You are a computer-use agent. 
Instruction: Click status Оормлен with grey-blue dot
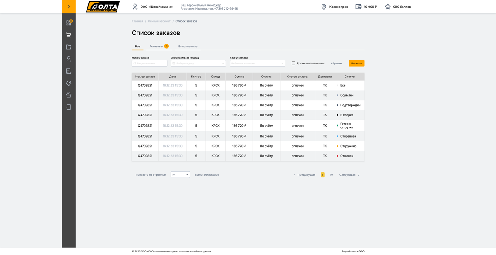[347, 95]
